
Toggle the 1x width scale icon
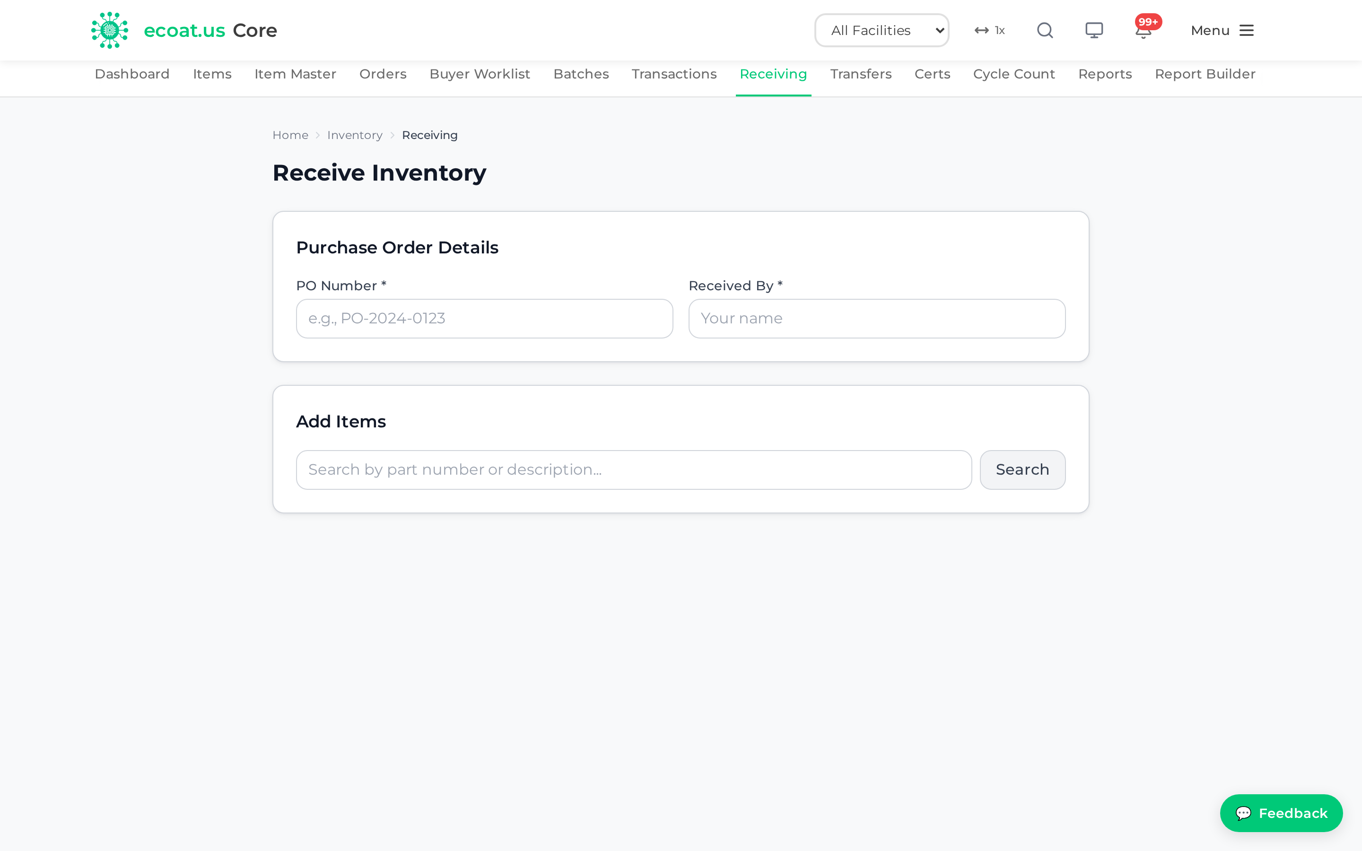click(989, 30)
